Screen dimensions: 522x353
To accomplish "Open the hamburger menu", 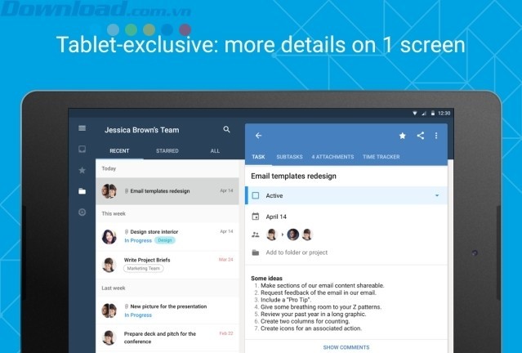I will pos(82,128).
